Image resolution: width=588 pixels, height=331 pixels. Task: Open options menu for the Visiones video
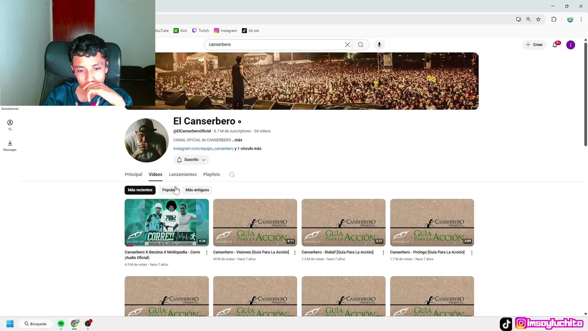point(295,253)
